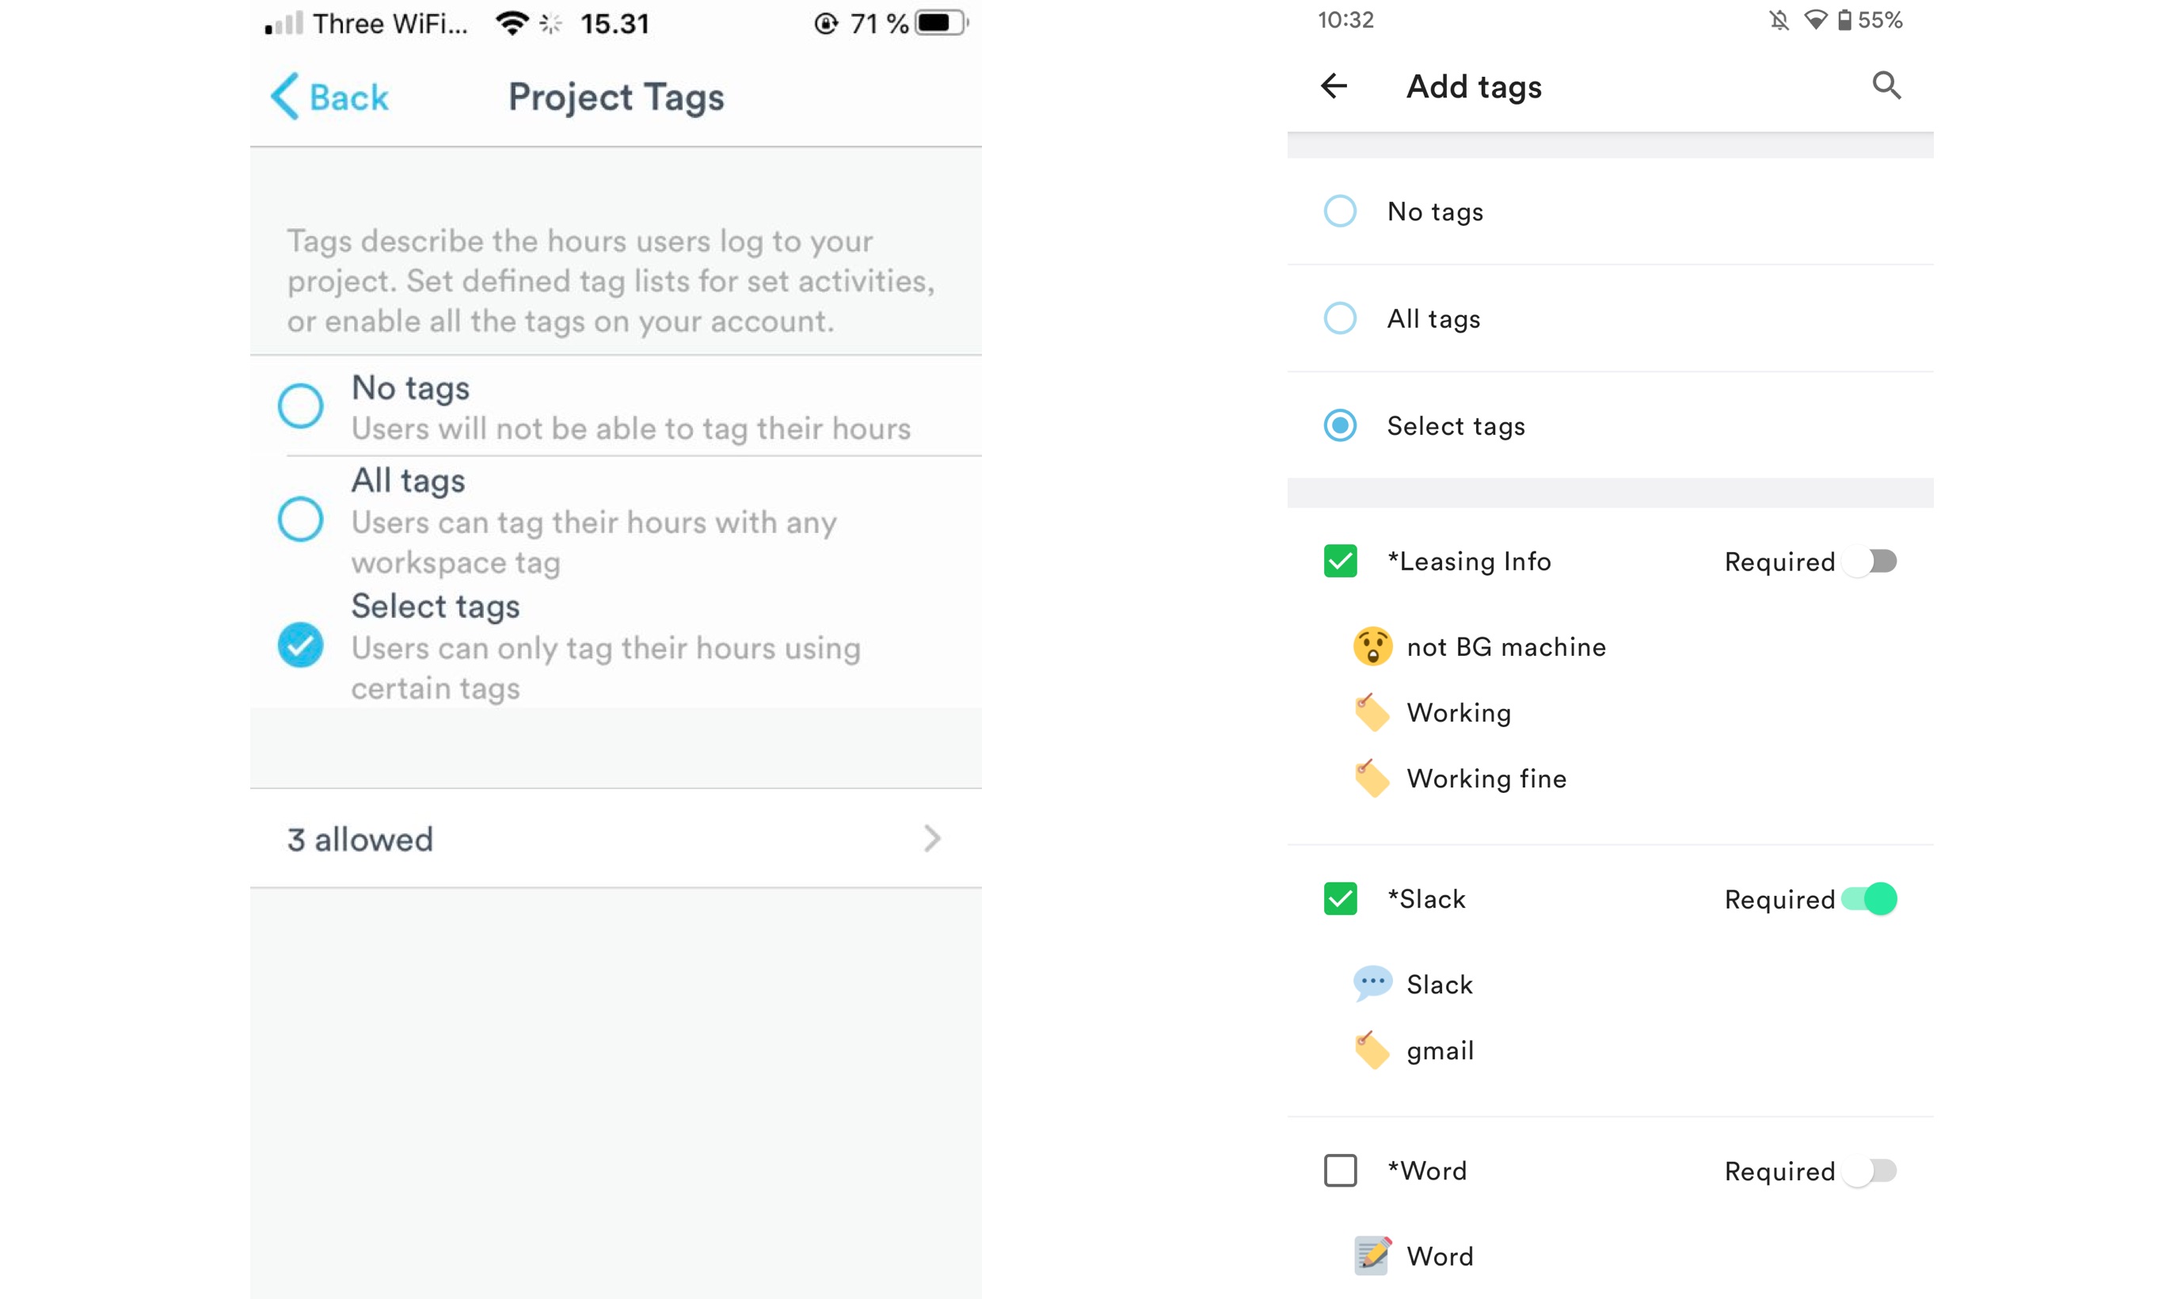
Task: Select the No tags radio on Add tags
Action: [x=1340, y=211]
